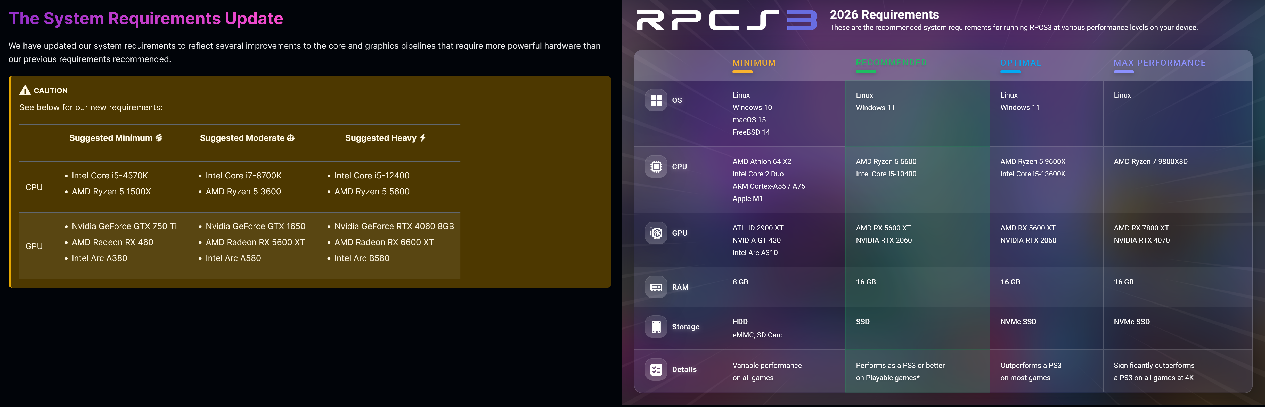This screenshot has width=1265, height=407.
Task: Click the "Suggested Minimum" header text
Action: tap(111, 138)
